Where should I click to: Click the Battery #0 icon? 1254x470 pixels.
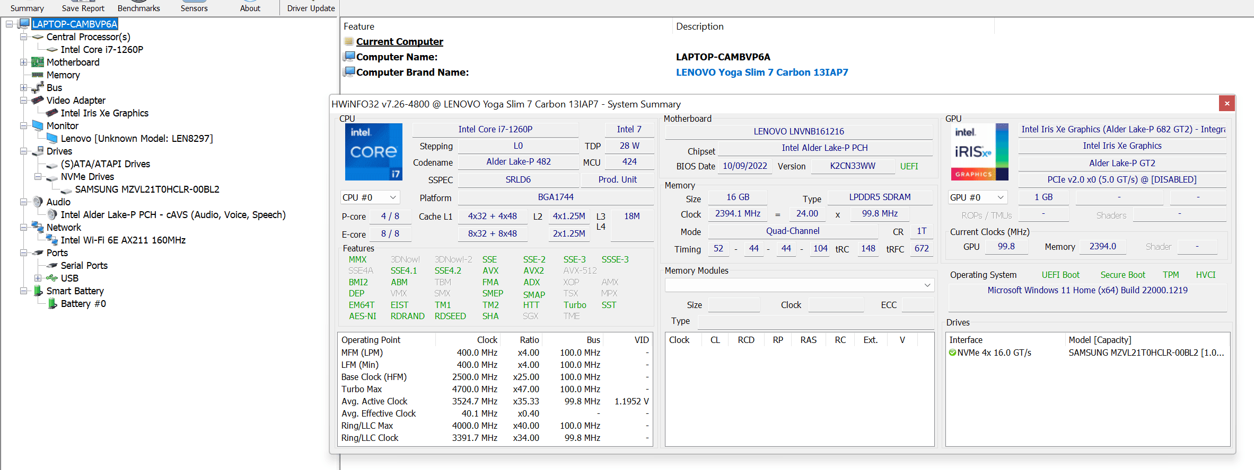click(52, 303)
